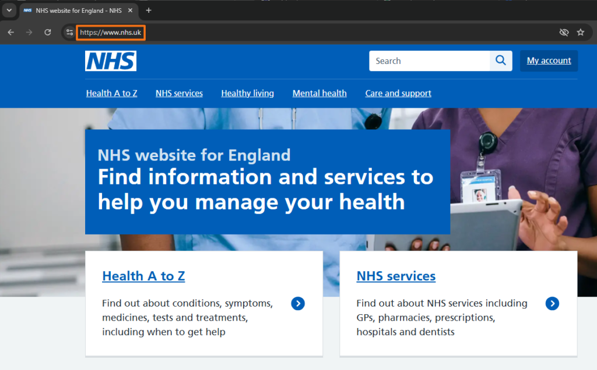Click the NHS favicon on the browser tab
Image resolution: width=597 pixels, height=370 pixels.
(x=27, y=10)
